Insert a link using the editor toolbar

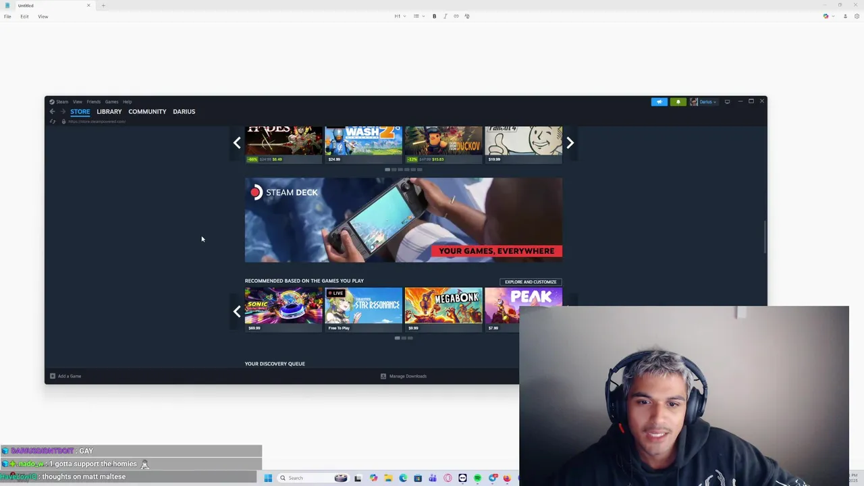[456, 16]
